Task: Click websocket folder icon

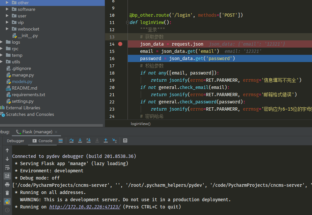Action: pos(14,29)
